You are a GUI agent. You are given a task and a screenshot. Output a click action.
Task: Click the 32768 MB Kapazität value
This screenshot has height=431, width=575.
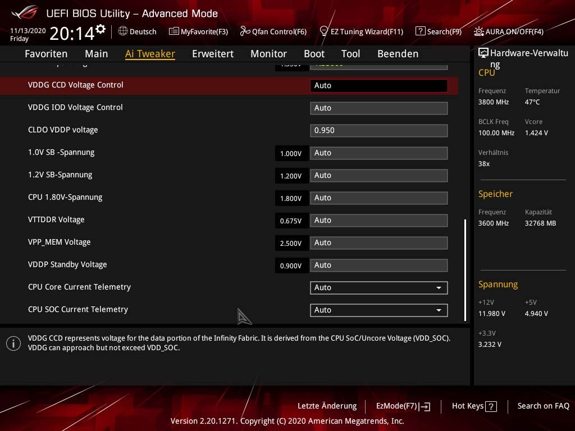click(540, 223)
